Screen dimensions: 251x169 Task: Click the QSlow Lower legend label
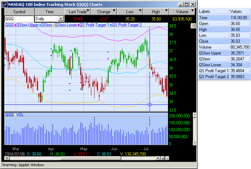click(66, 25)
